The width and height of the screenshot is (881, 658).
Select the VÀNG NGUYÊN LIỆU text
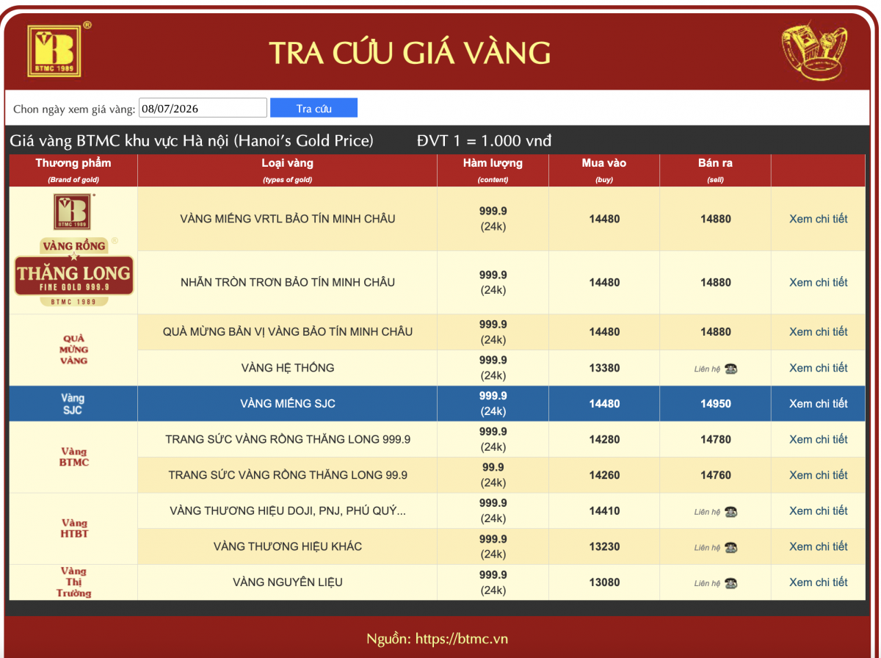point(288,582)
